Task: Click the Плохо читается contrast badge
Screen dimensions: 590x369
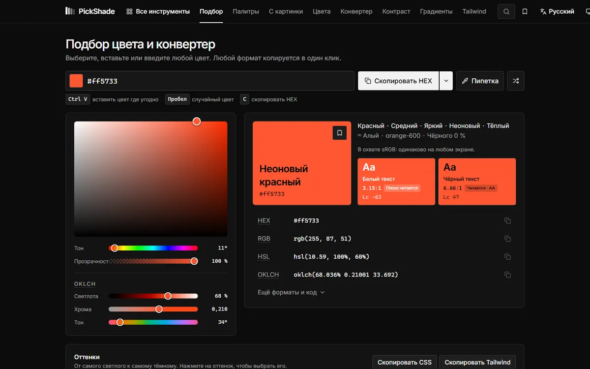Action: [402, 188]
